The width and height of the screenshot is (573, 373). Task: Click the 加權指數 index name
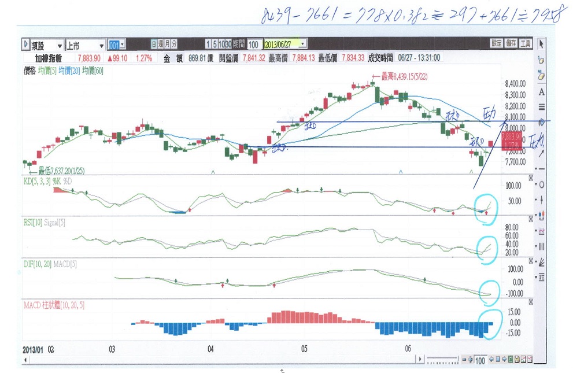[x=49, y=58]
